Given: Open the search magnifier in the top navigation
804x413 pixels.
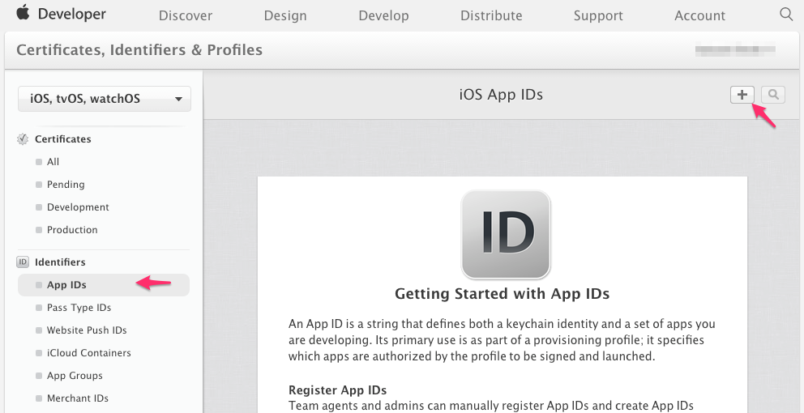Looking at the screenshot, I should tap(786, 14).
